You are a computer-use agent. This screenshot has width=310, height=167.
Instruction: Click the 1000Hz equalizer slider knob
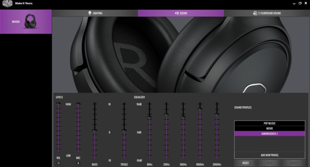point(200,109)
